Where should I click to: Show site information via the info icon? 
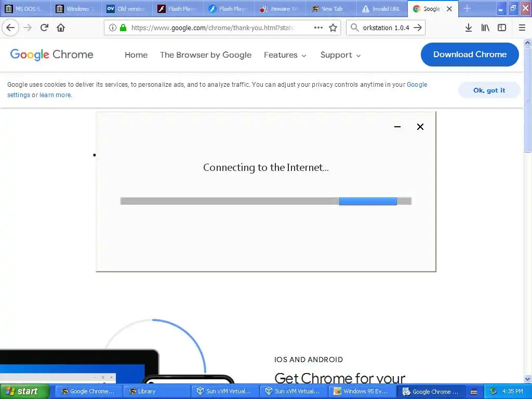[x=112, y=28]
